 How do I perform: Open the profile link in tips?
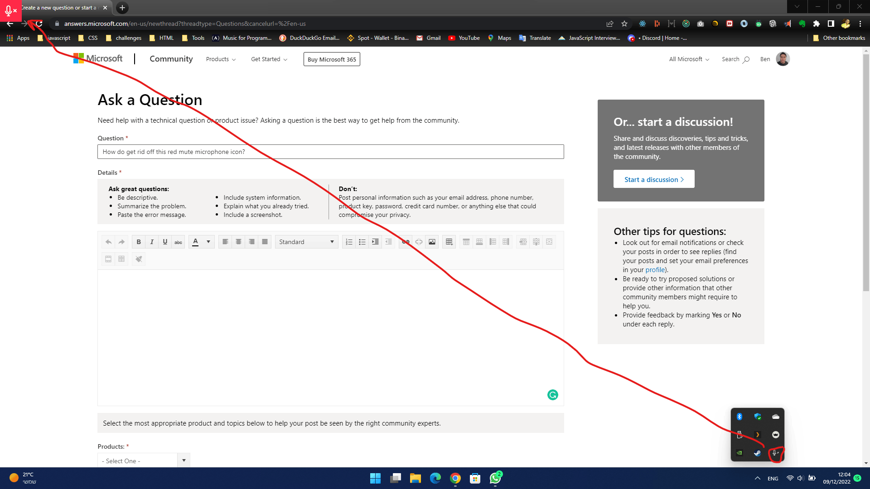pos(655,270)
